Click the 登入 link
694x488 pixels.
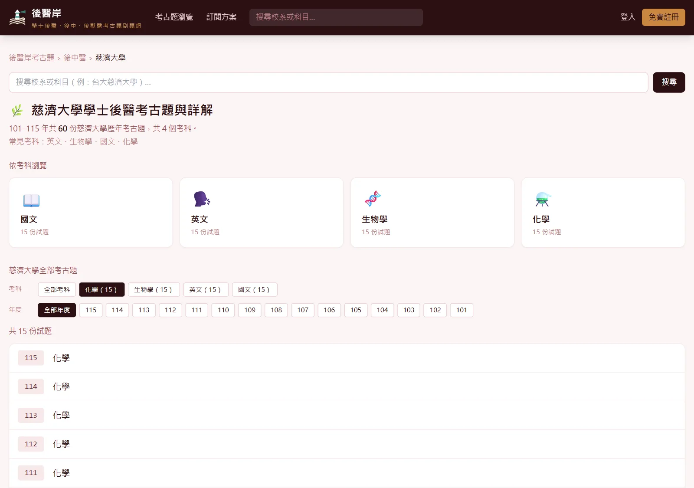[x=628, y=17]
